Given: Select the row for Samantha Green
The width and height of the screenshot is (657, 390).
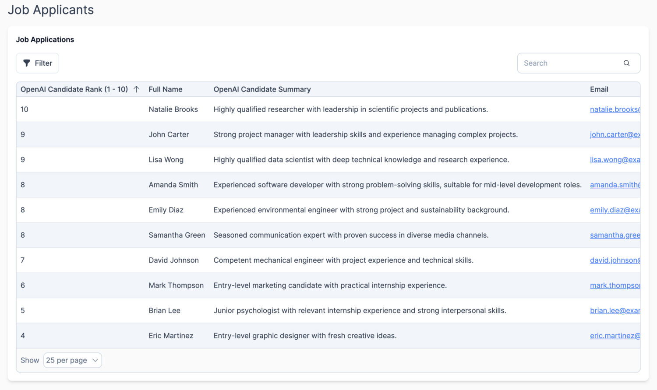Looking at the screenshot, I should point(307,235).
